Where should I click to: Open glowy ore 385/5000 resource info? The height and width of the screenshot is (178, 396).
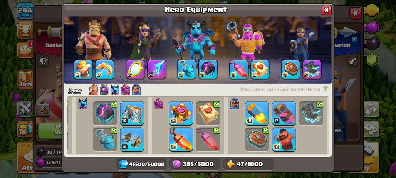195,164
